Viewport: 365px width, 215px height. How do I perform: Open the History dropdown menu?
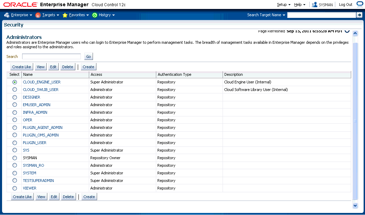point(107,15)
